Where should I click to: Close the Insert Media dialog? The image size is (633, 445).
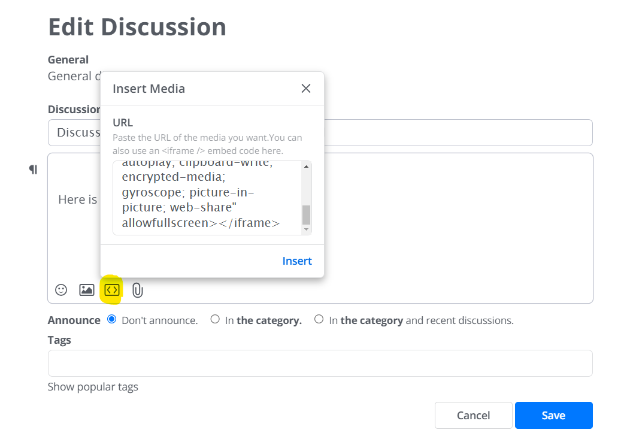(x=306, y=89)
